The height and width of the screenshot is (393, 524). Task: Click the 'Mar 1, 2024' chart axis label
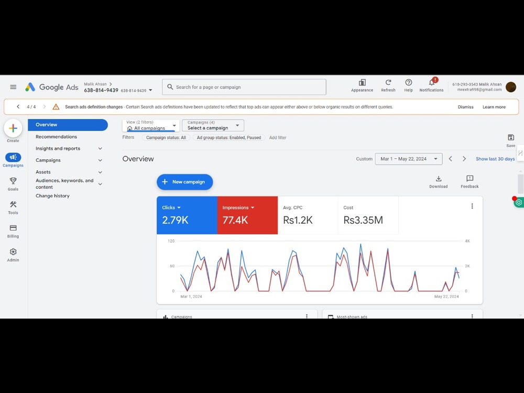191,297
